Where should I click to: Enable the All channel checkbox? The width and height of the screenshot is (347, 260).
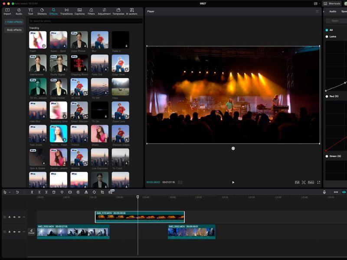click(x=327, y=30)
